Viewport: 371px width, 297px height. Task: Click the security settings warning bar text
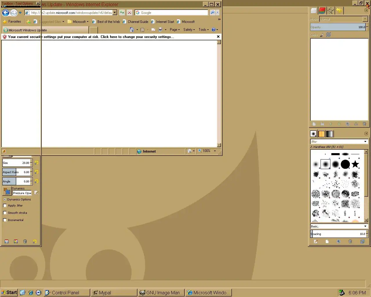[x=91, y=37]
